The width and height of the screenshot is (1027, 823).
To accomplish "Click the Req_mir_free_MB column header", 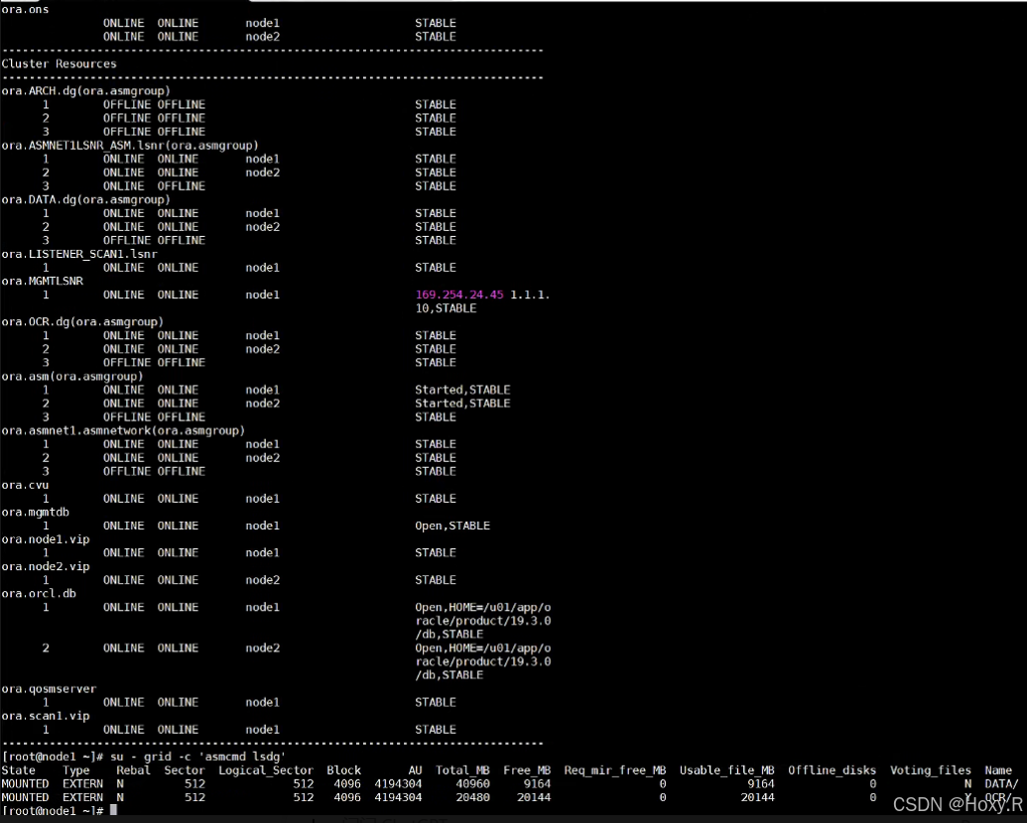I will click(x=615, y=770).
